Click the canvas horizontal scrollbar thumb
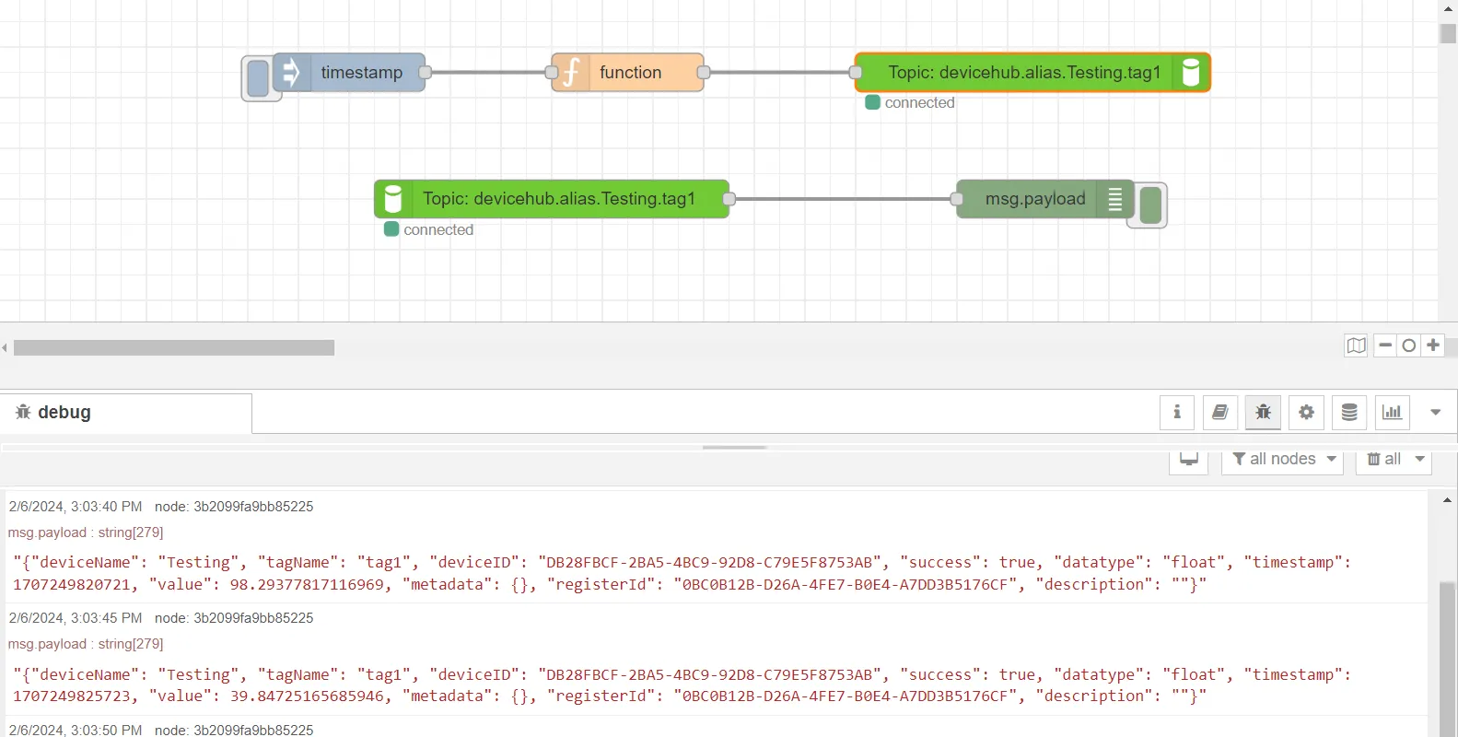The width and height of the screenshot is (1458, 737). pos(174,347)
